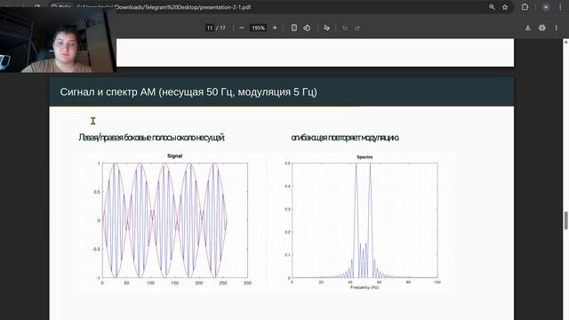The image size is (569, 320).
Task: Click the text 'Левая/правая боковые полосы около несущей'
Action: (x=152, y=138)
